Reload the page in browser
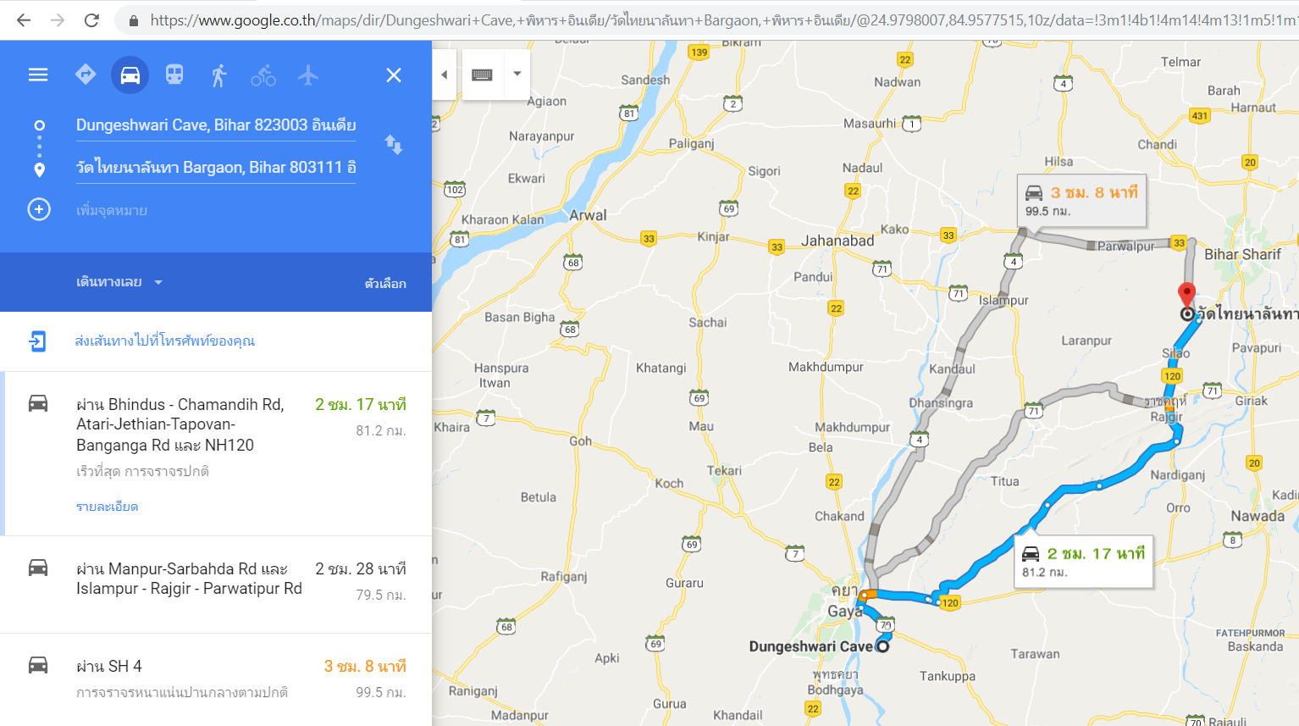Image resolution: width=1299 pixels, height=726 pixels. [91, 20]
